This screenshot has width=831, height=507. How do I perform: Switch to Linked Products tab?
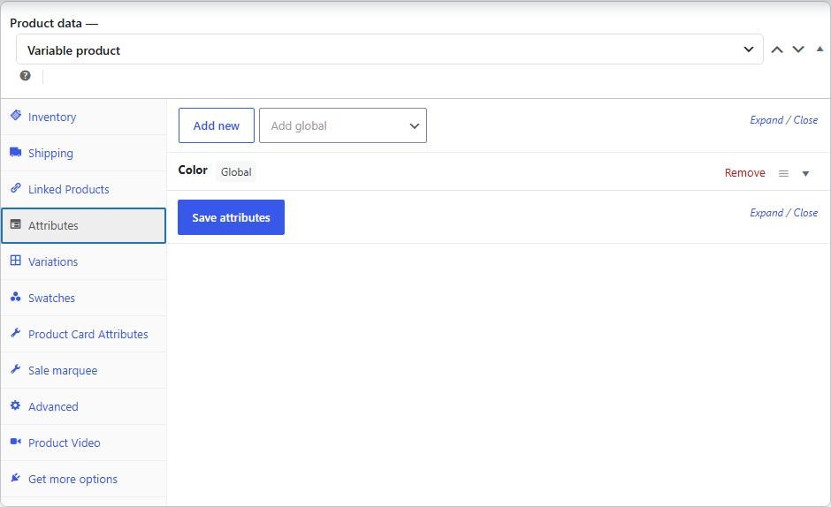point(83,189)
